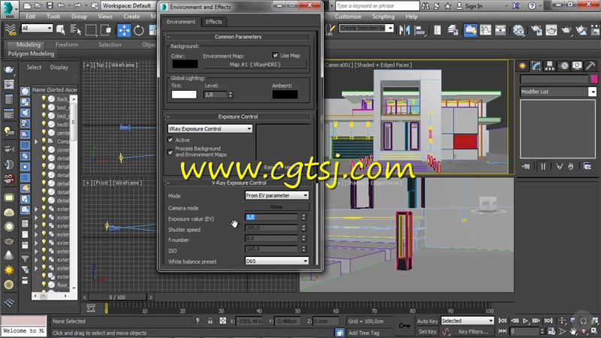Toggle the Auto Key button

tap(427, 321)
